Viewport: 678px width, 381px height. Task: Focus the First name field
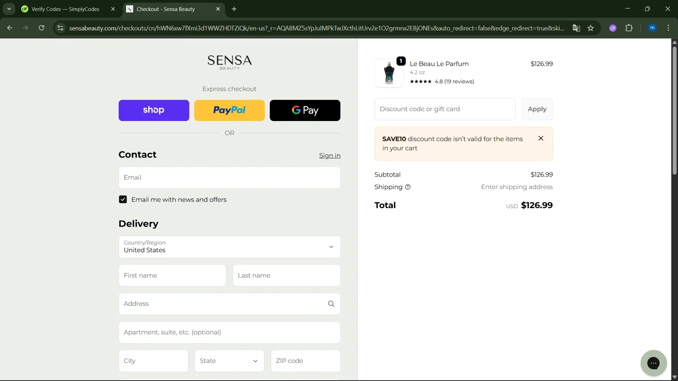172,275
